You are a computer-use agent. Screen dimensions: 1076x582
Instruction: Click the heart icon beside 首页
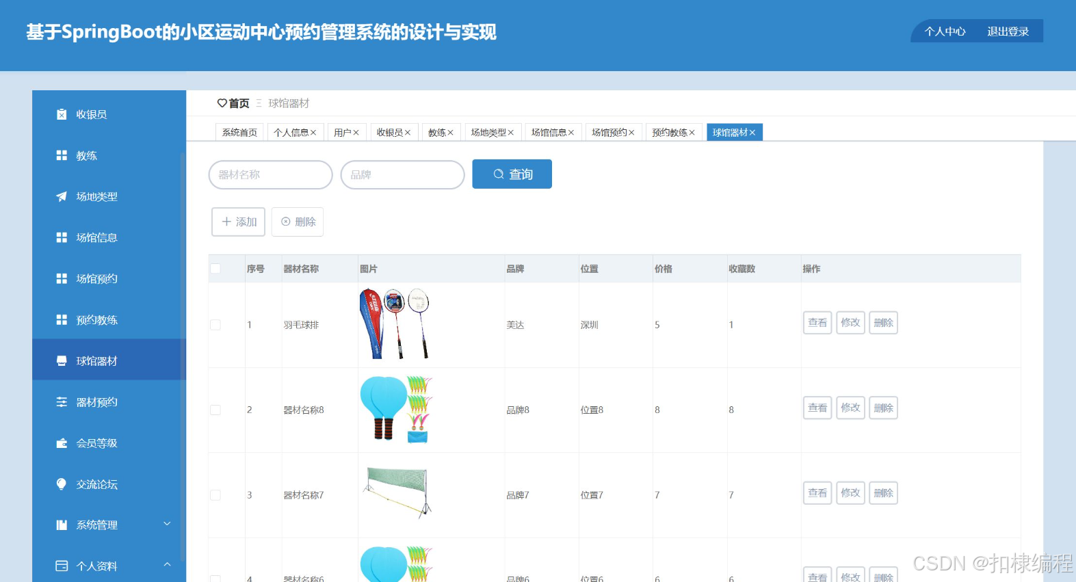[222, 103]
